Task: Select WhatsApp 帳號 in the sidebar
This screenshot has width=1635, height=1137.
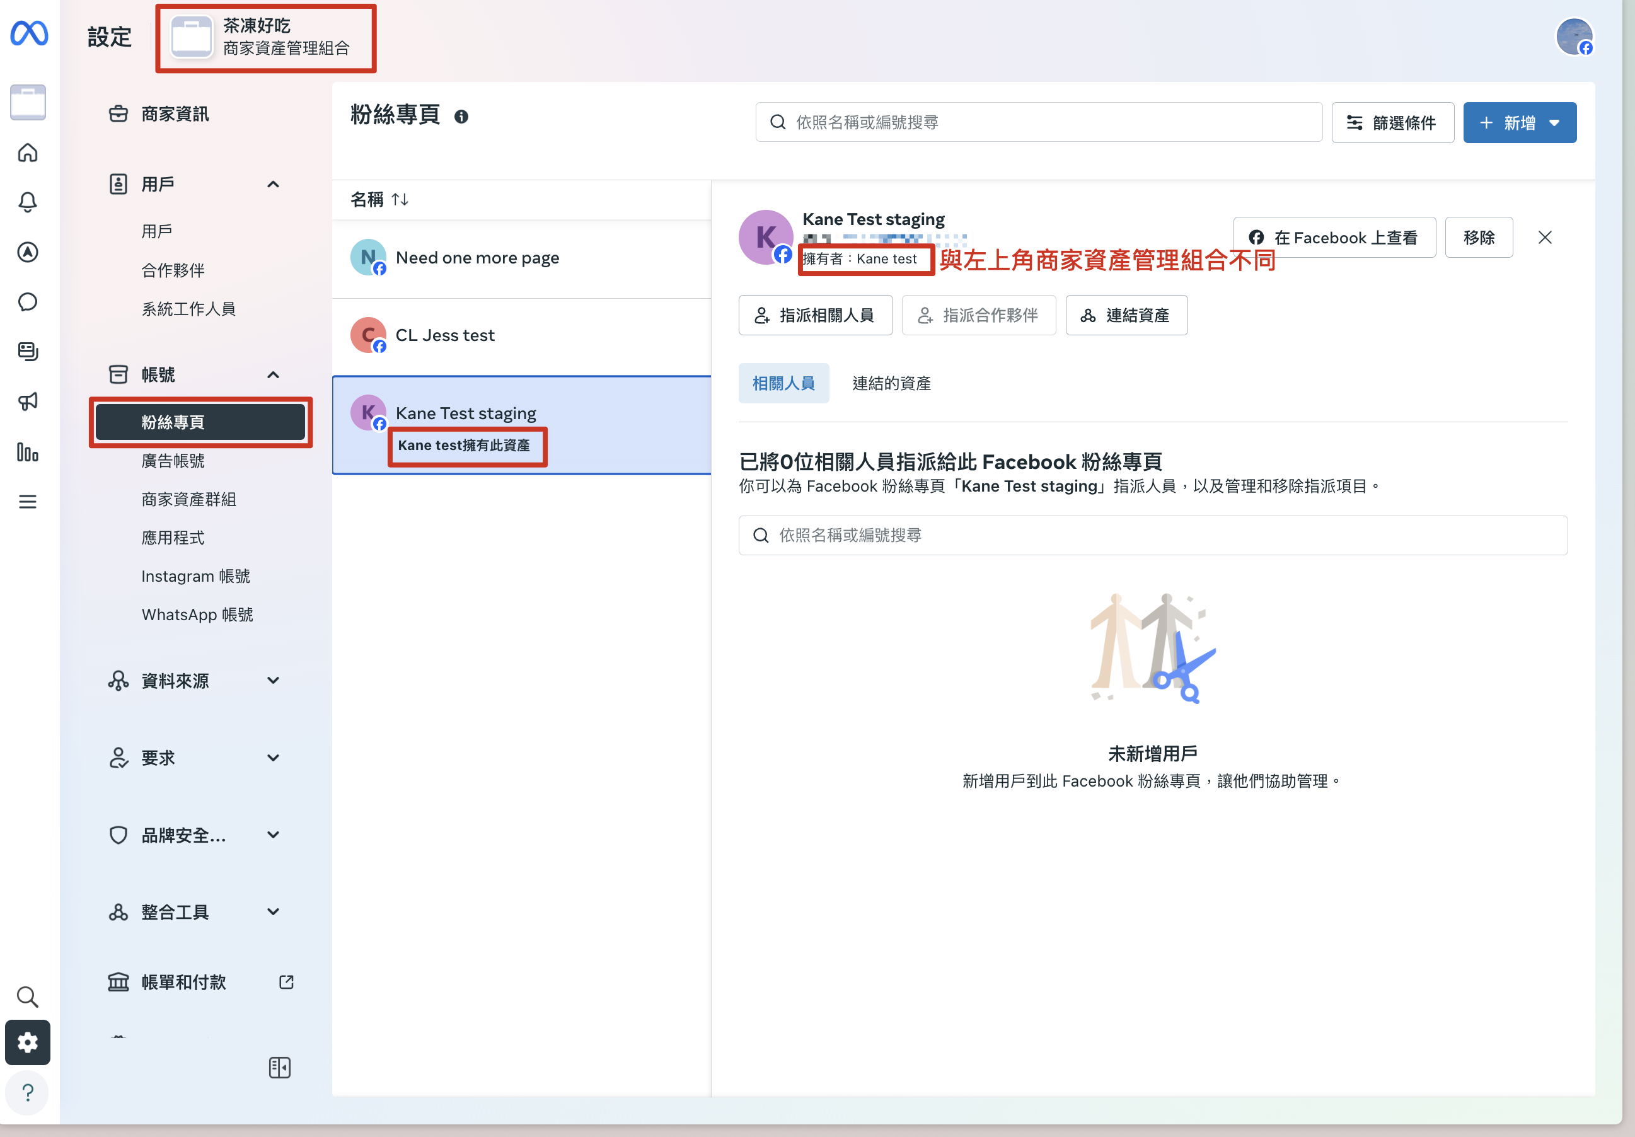Action: coord(197,615)
